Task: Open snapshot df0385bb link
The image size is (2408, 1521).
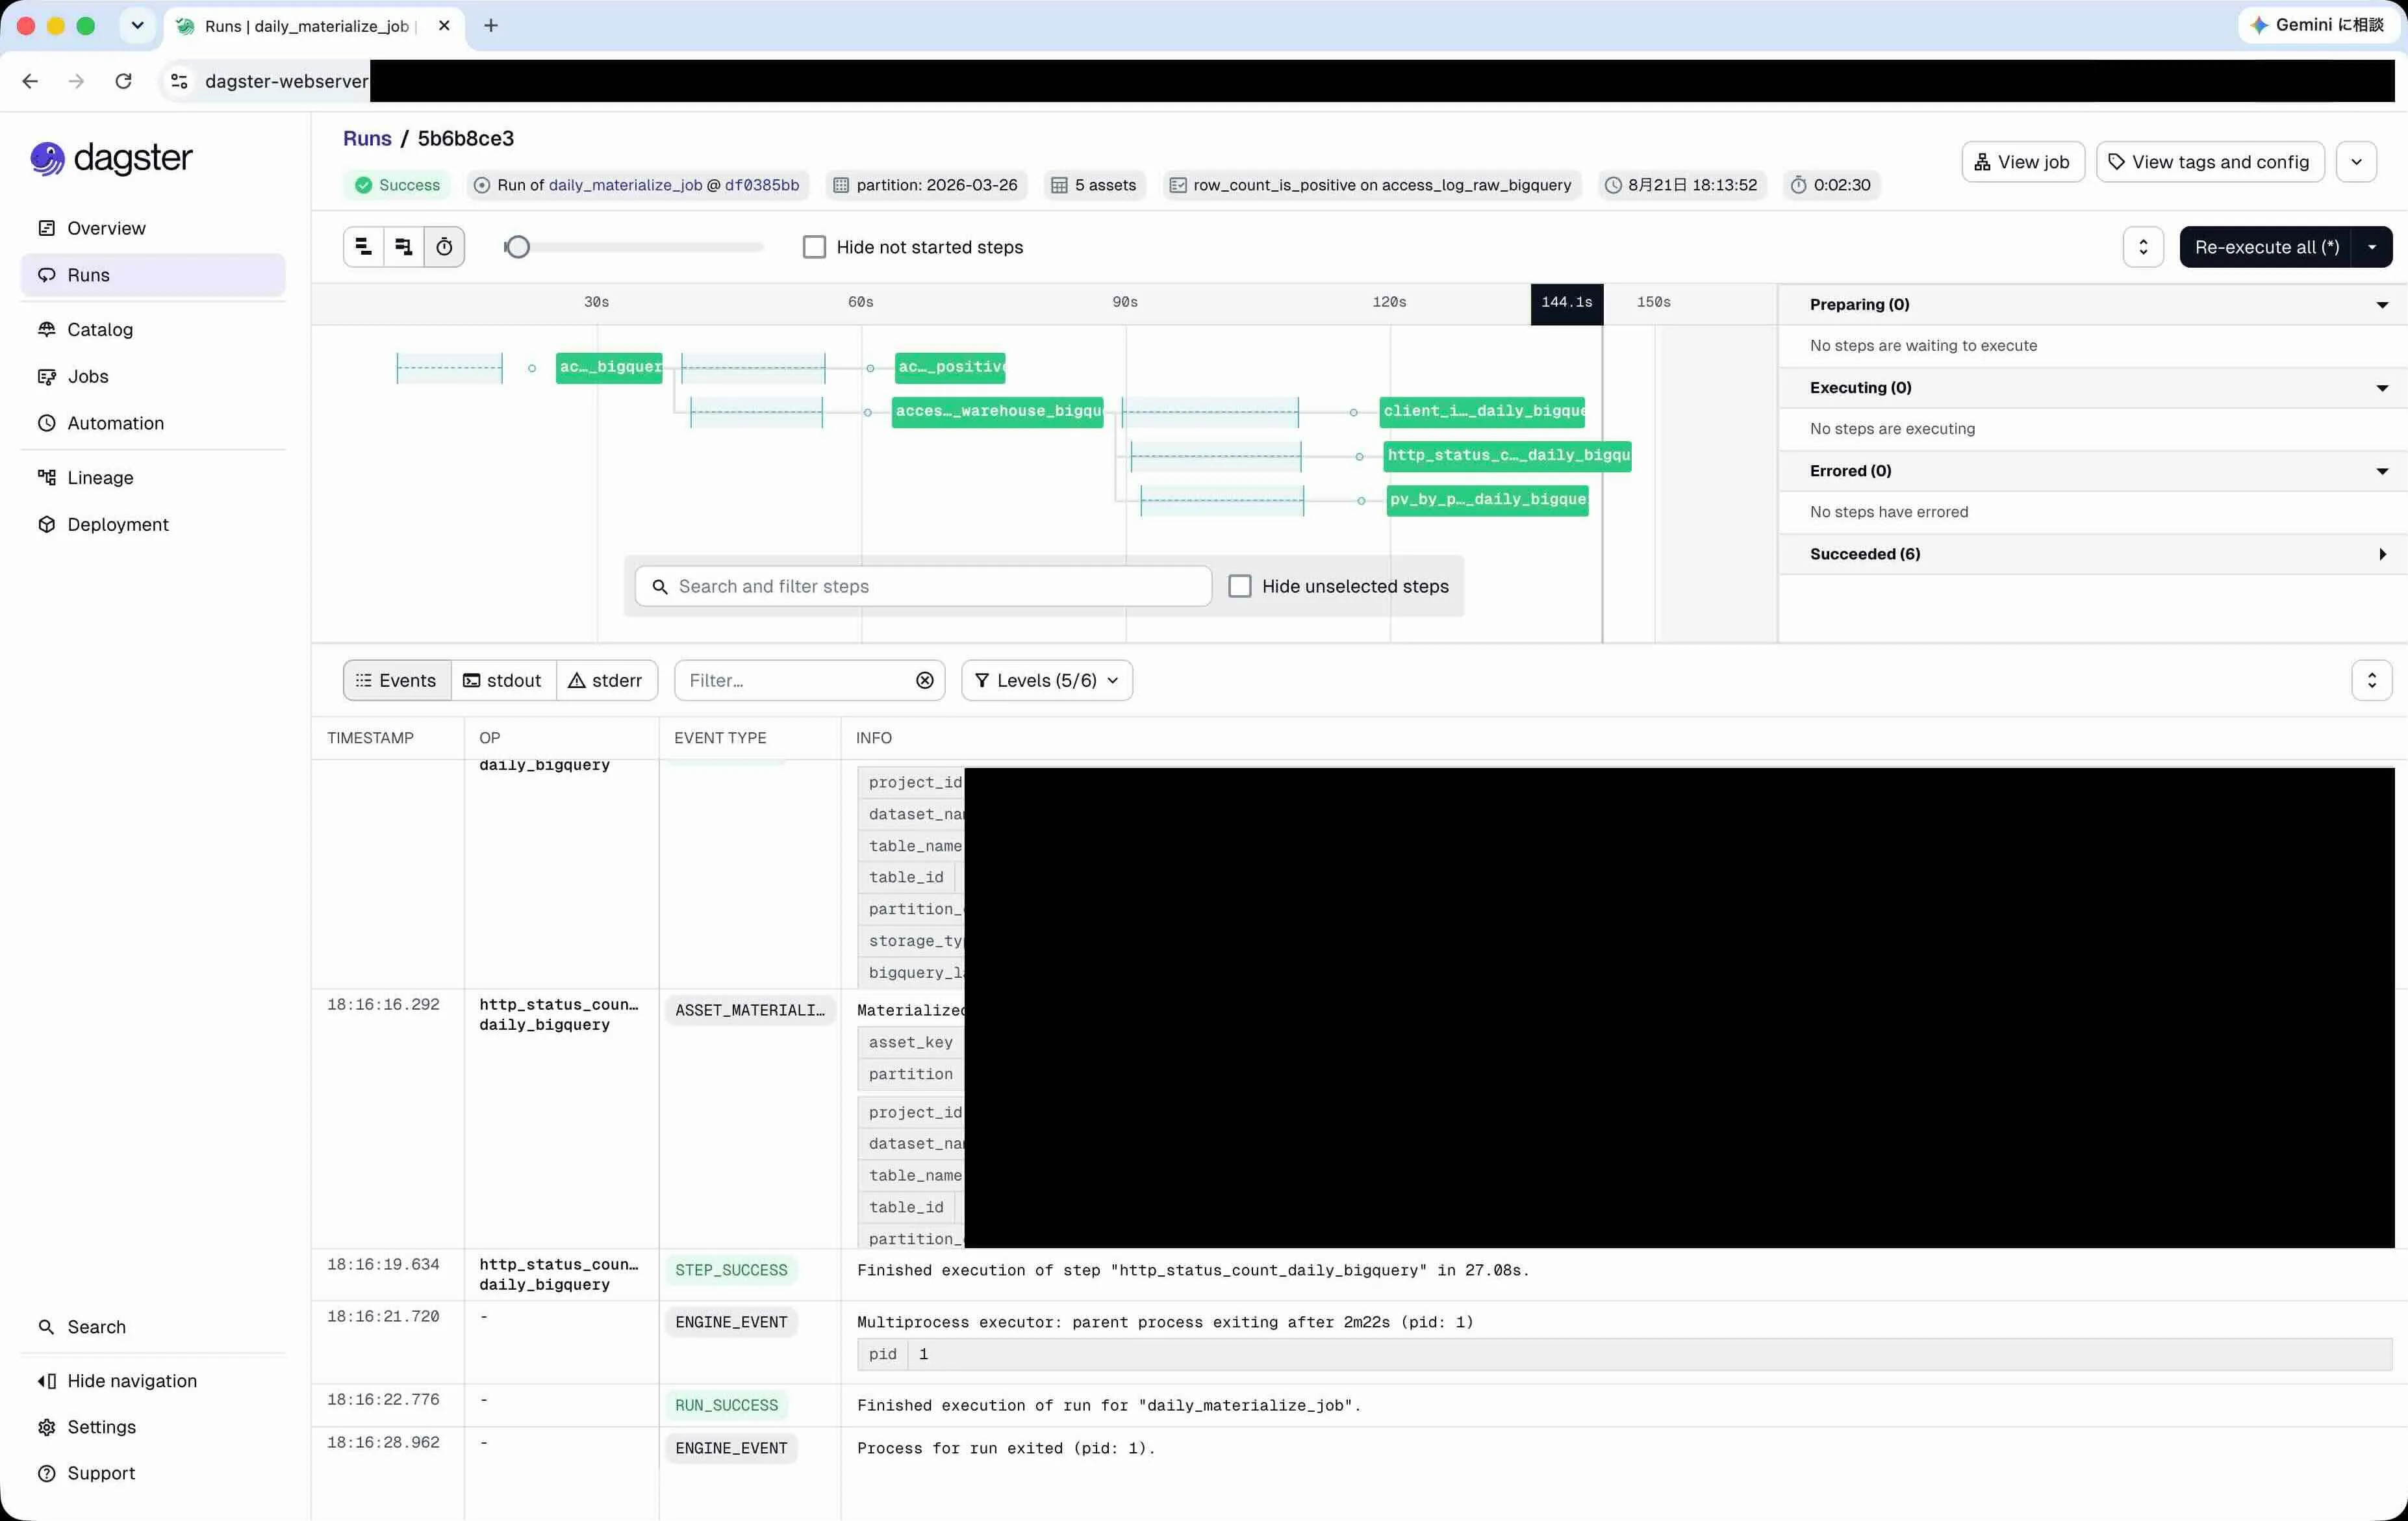Action: pos(762,185)
